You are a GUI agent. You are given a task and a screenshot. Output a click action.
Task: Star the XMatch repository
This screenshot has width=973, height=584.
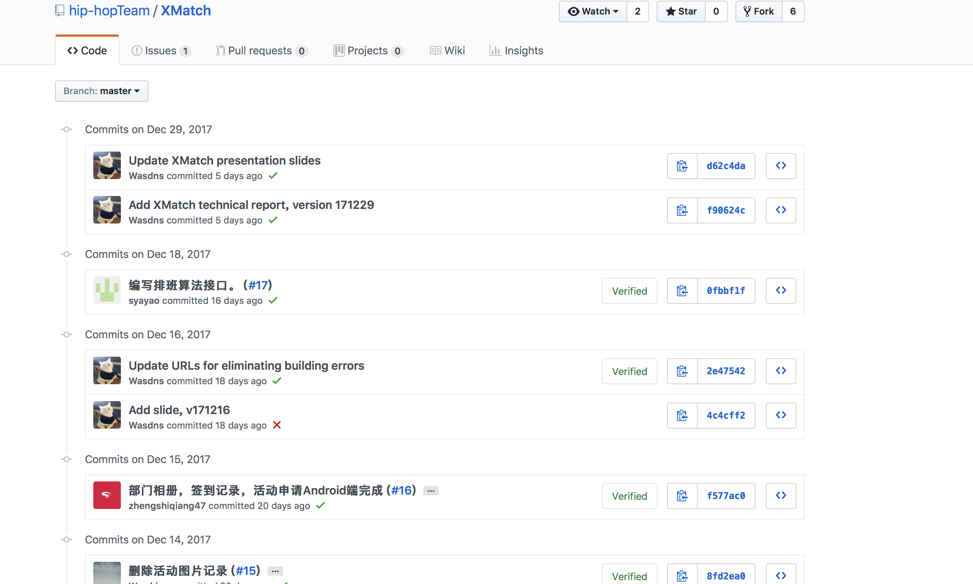coord(681,11)
